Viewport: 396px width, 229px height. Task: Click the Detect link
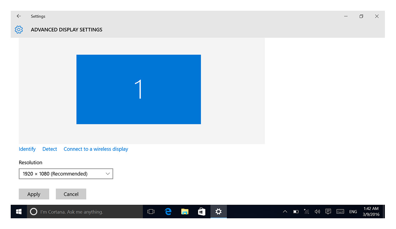click(x=50, y=149)
